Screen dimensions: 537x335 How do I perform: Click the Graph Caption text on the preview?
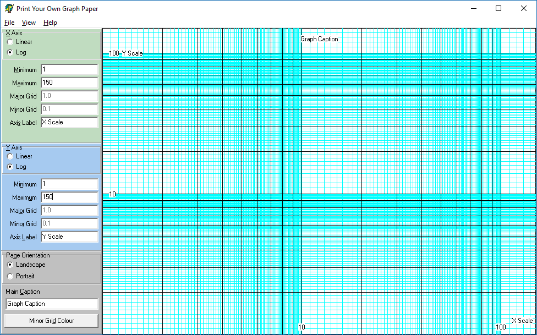[x=319, y=39]
